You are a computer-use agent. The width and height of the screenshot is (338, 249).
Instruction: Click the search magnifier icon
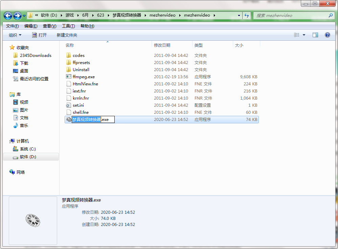pyautogui.click(x=331, y=15)
